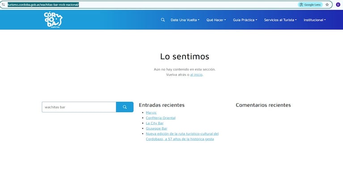Open the La City Bar entry
The height and width of the screenshot is (174, 343).
[x=155, y=123]
